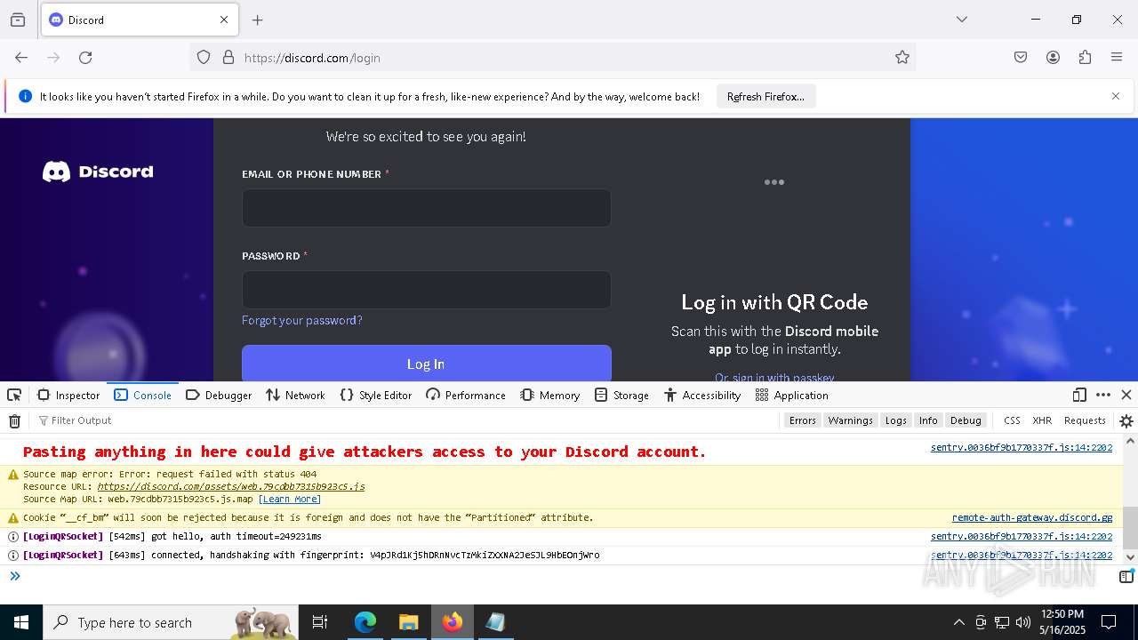Screen dimensions: 1138x640
Task: Open Firefox recent browsing view icon
Action: pos(18,20)
